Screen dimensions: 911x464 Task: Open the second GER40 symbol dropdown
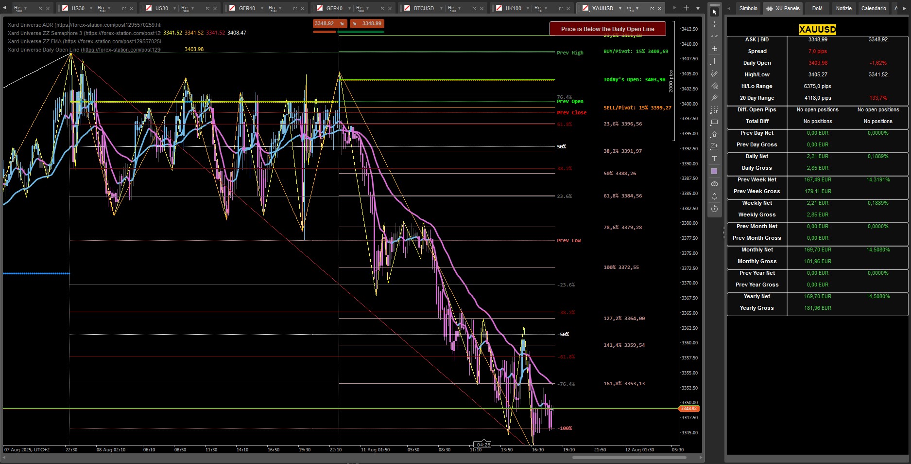349,8
